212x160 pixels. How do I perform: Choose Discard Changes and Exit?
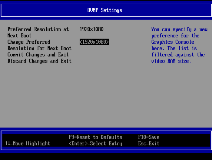(39, 61)
